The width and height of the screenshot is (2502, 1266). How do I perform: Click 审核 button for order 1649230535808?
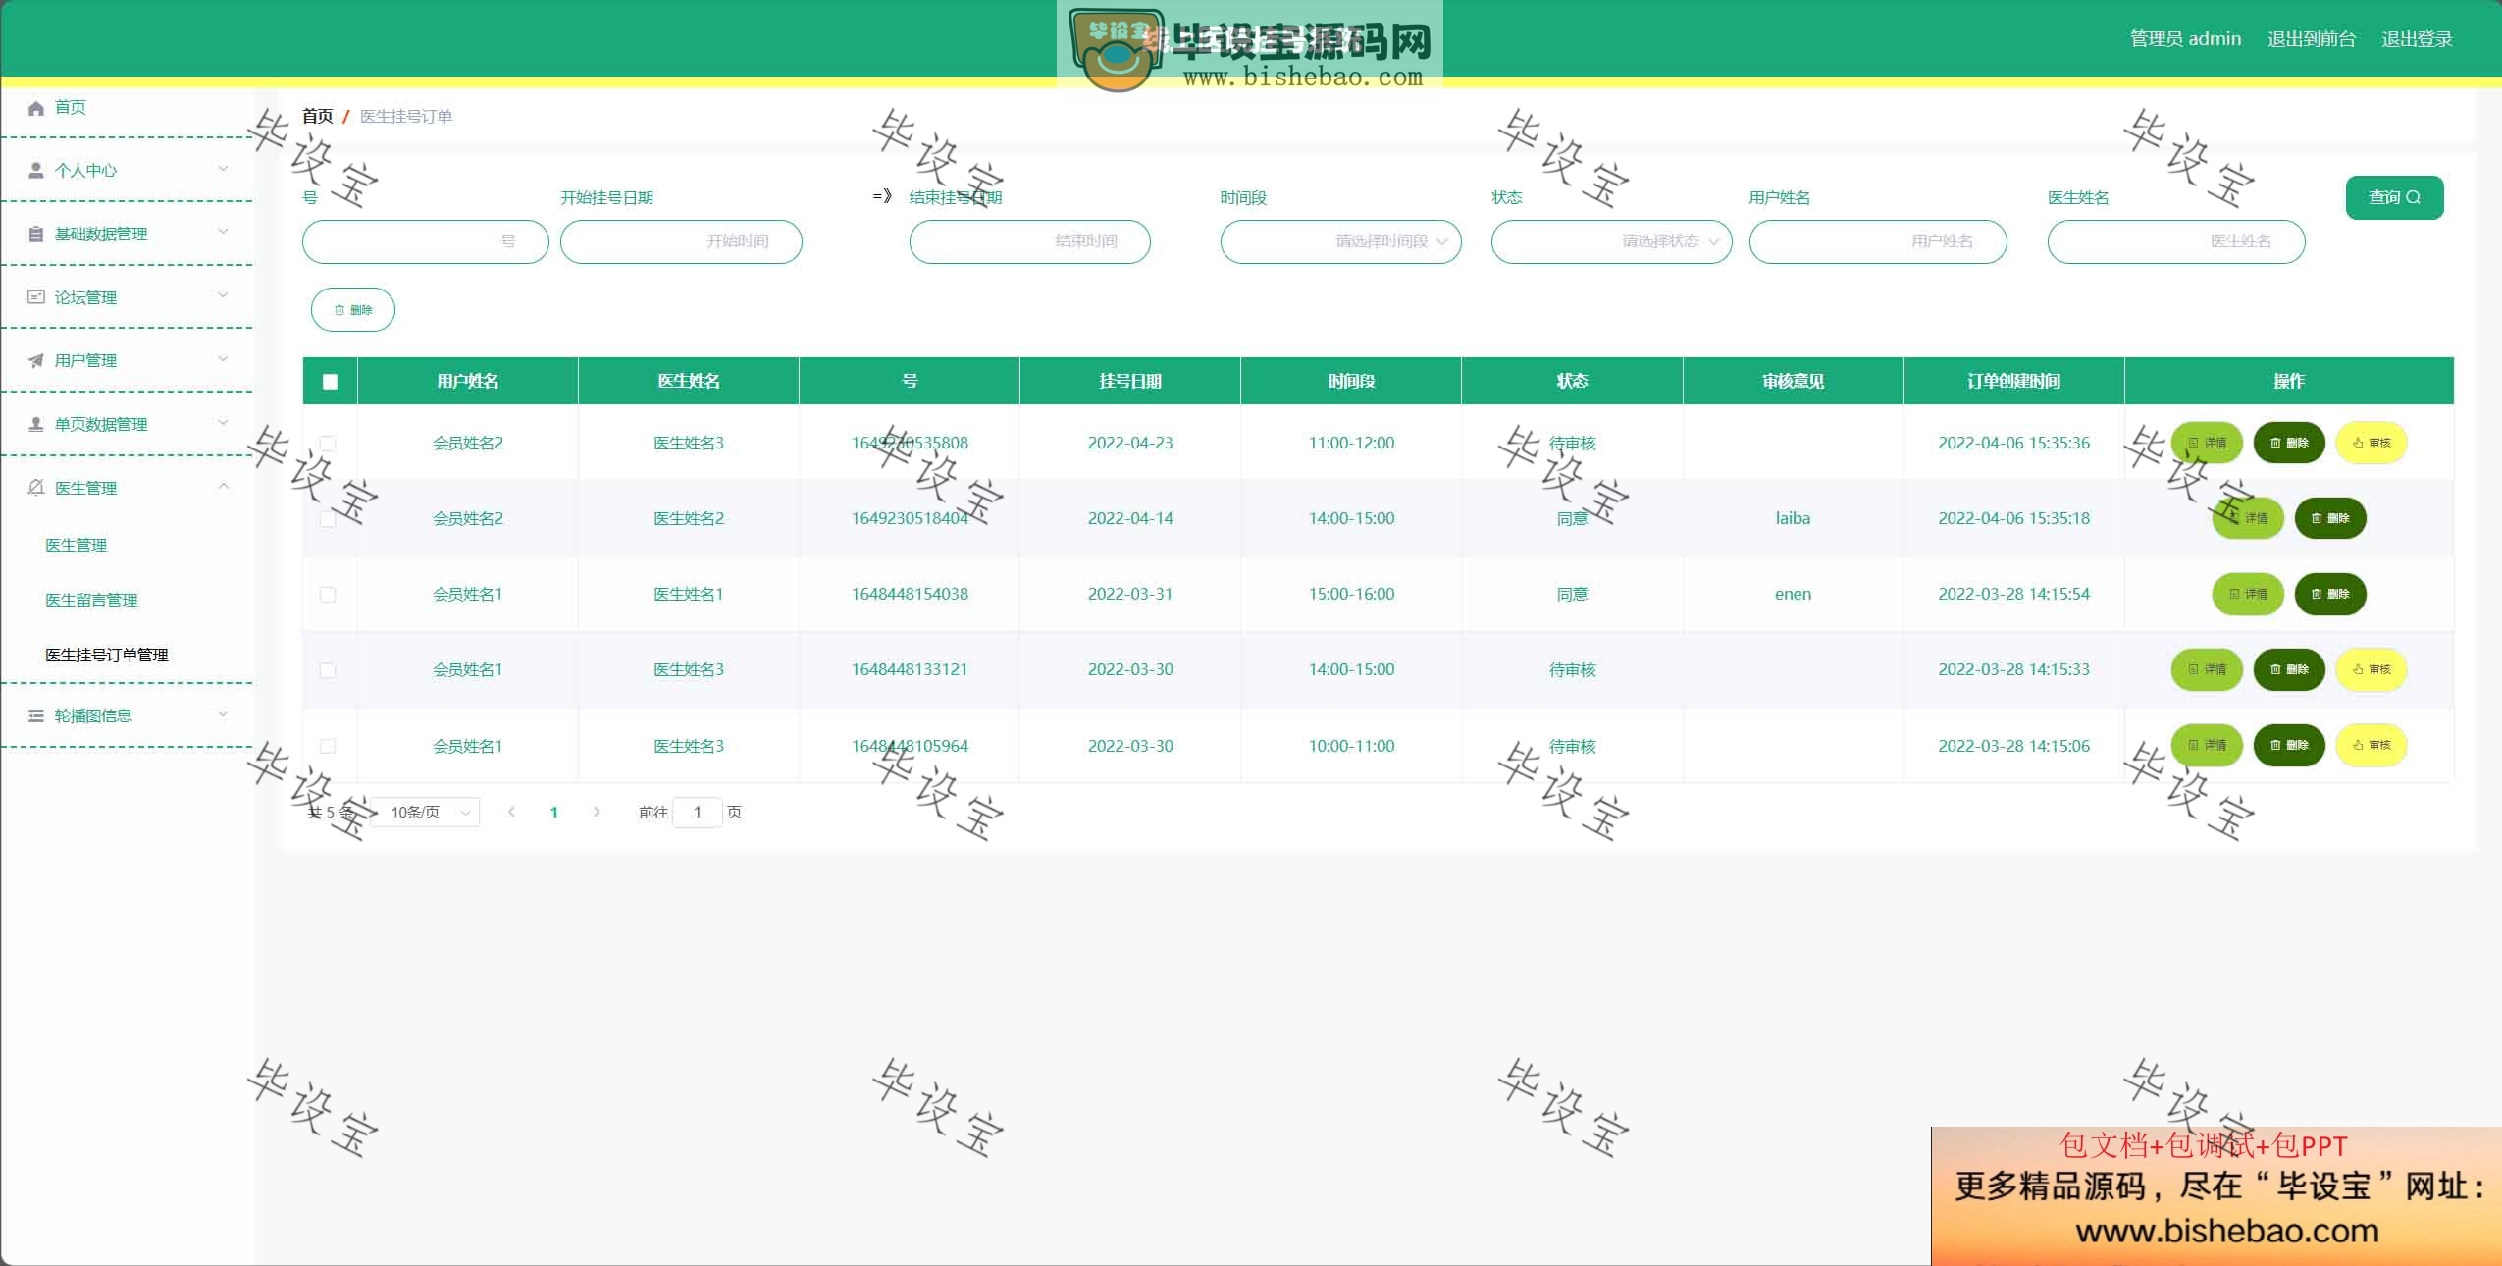pos(2372,443)
